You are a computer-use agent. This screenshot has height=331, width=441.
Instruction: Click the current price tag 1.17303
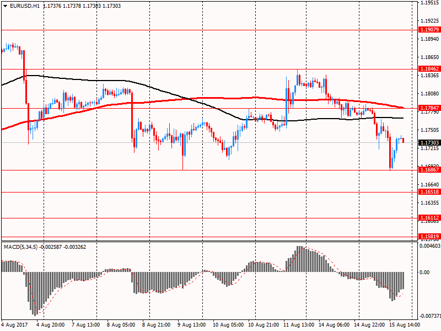429,143
